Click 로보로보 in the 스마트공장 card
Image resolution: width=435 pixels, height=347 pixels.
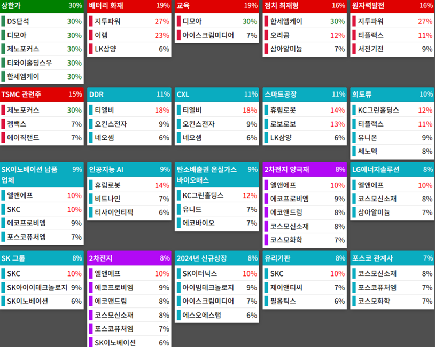305,124
